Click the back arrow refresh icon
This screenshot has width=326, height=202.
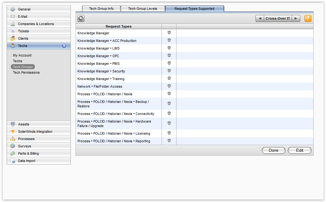coord(81,18)
